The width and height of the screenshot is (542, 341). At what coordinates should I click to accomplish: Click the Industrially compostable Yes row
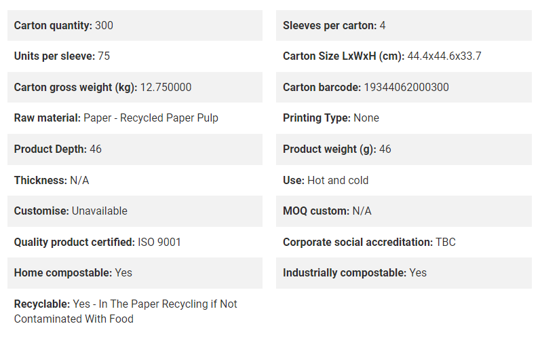pos(404,273)
